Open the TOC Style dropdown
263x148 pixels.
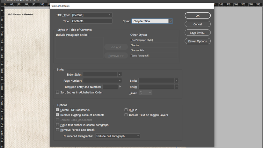pyautogui.click(x=92, y=15)
